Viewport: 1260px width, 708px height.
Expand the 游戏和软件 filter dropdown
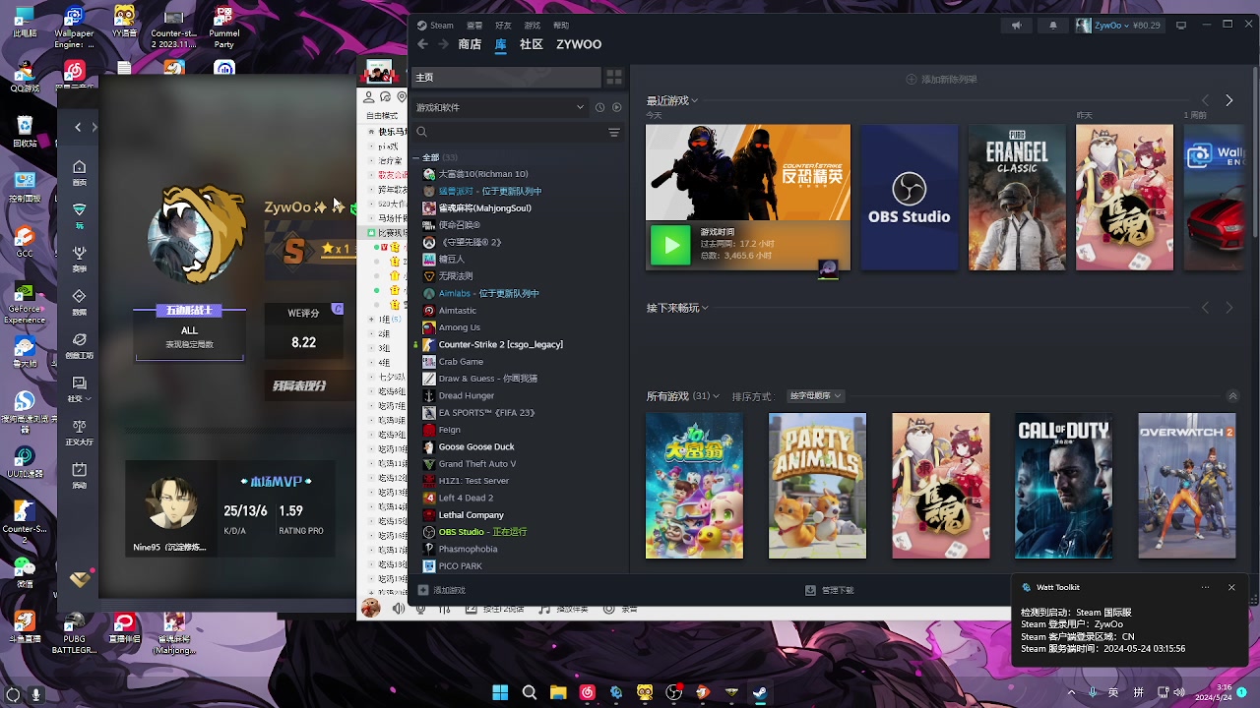click(x=500, y=107)
